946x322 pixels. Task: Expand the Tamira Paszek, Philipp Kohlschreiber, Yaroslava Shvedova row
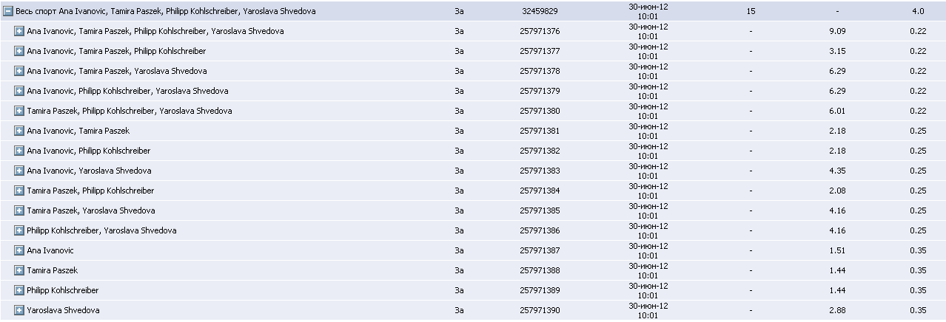coord(19,112)
